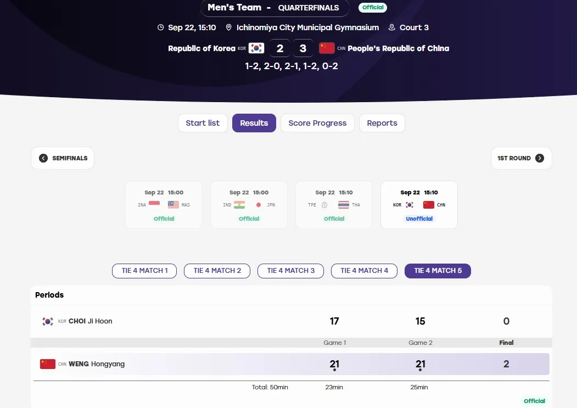Click the Korea flag in header score
Viewport: 577px width, 408px height.
pos(256,48)
